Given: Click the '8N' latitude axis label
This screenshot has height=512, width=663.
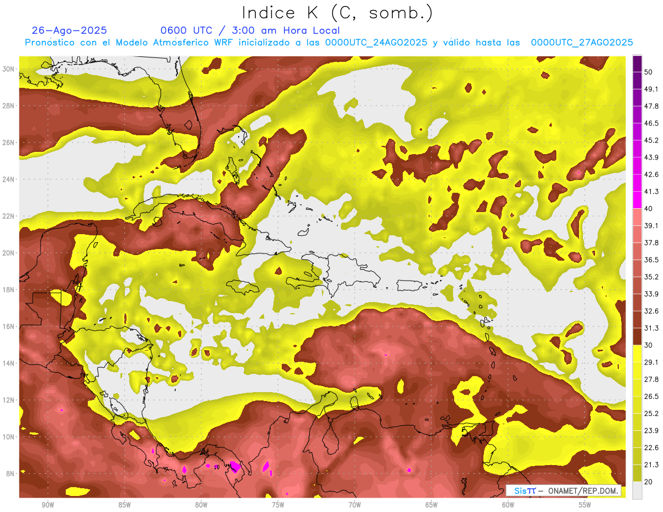Looking at the screenshot, I should (x=11, y=474).
